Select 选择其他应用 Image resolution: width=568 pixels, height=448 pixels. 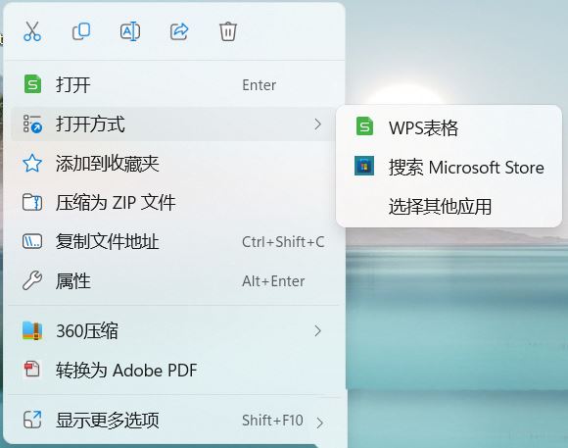[449, 207]
